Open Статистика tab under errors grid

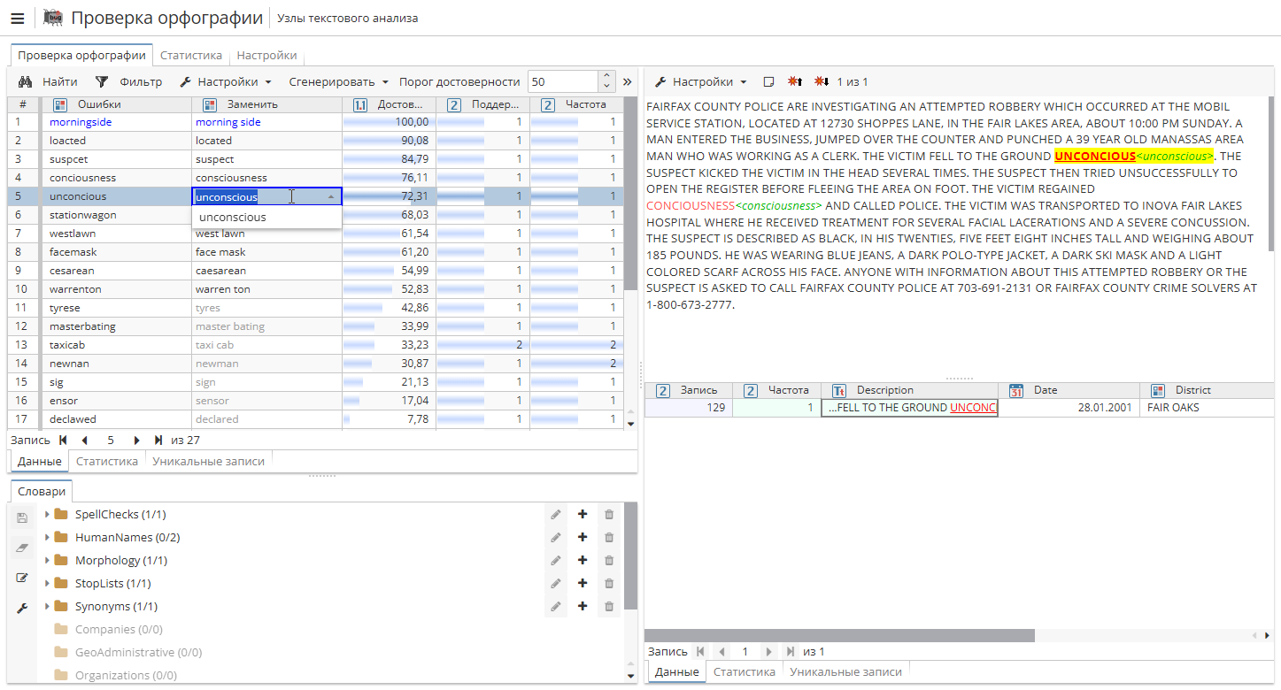[x=107, y=461]
